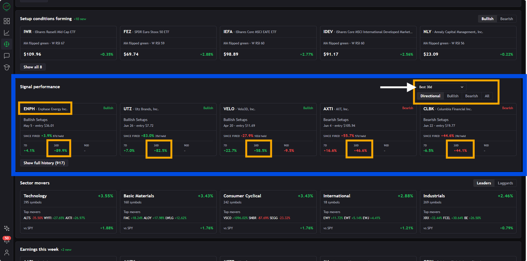Click ALTS top mover in Technology
527x261 pixels.
click(x=33, y=218)
